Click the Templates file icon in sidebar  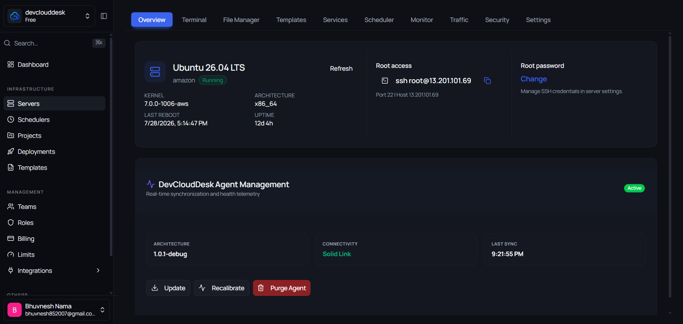tap(11, 167)
